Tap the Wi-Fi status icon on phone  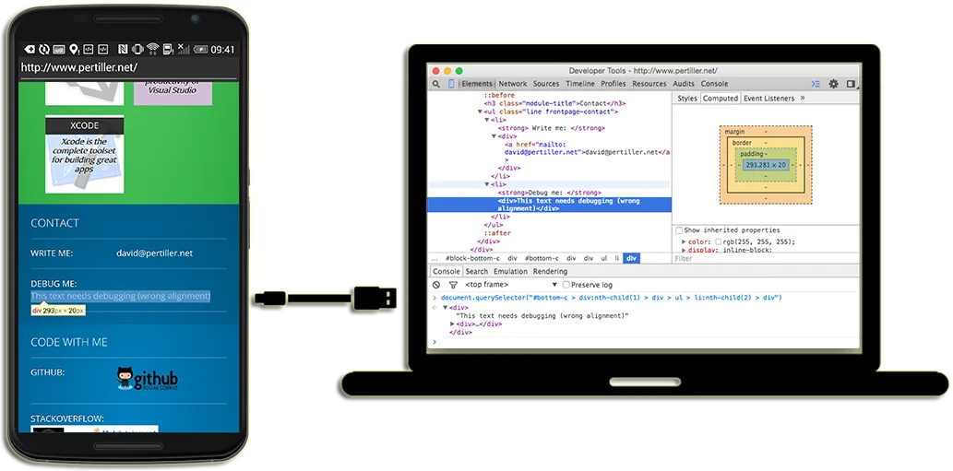tap(152, 49)
